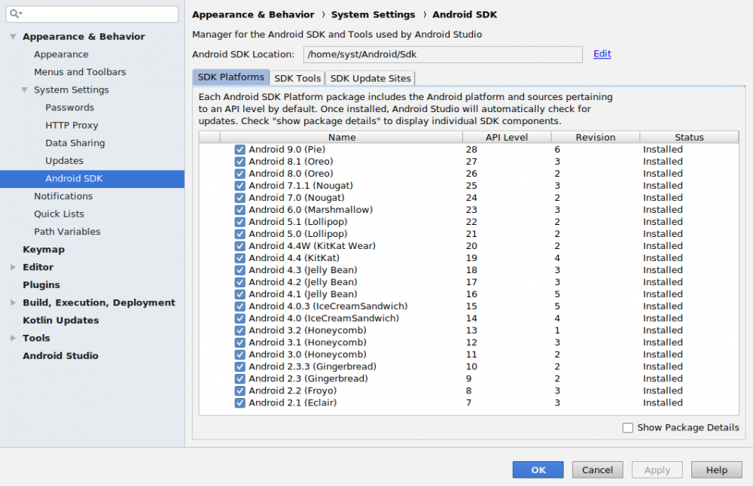
Task: Click the search magnifier icon
Action: click(15, 14)
